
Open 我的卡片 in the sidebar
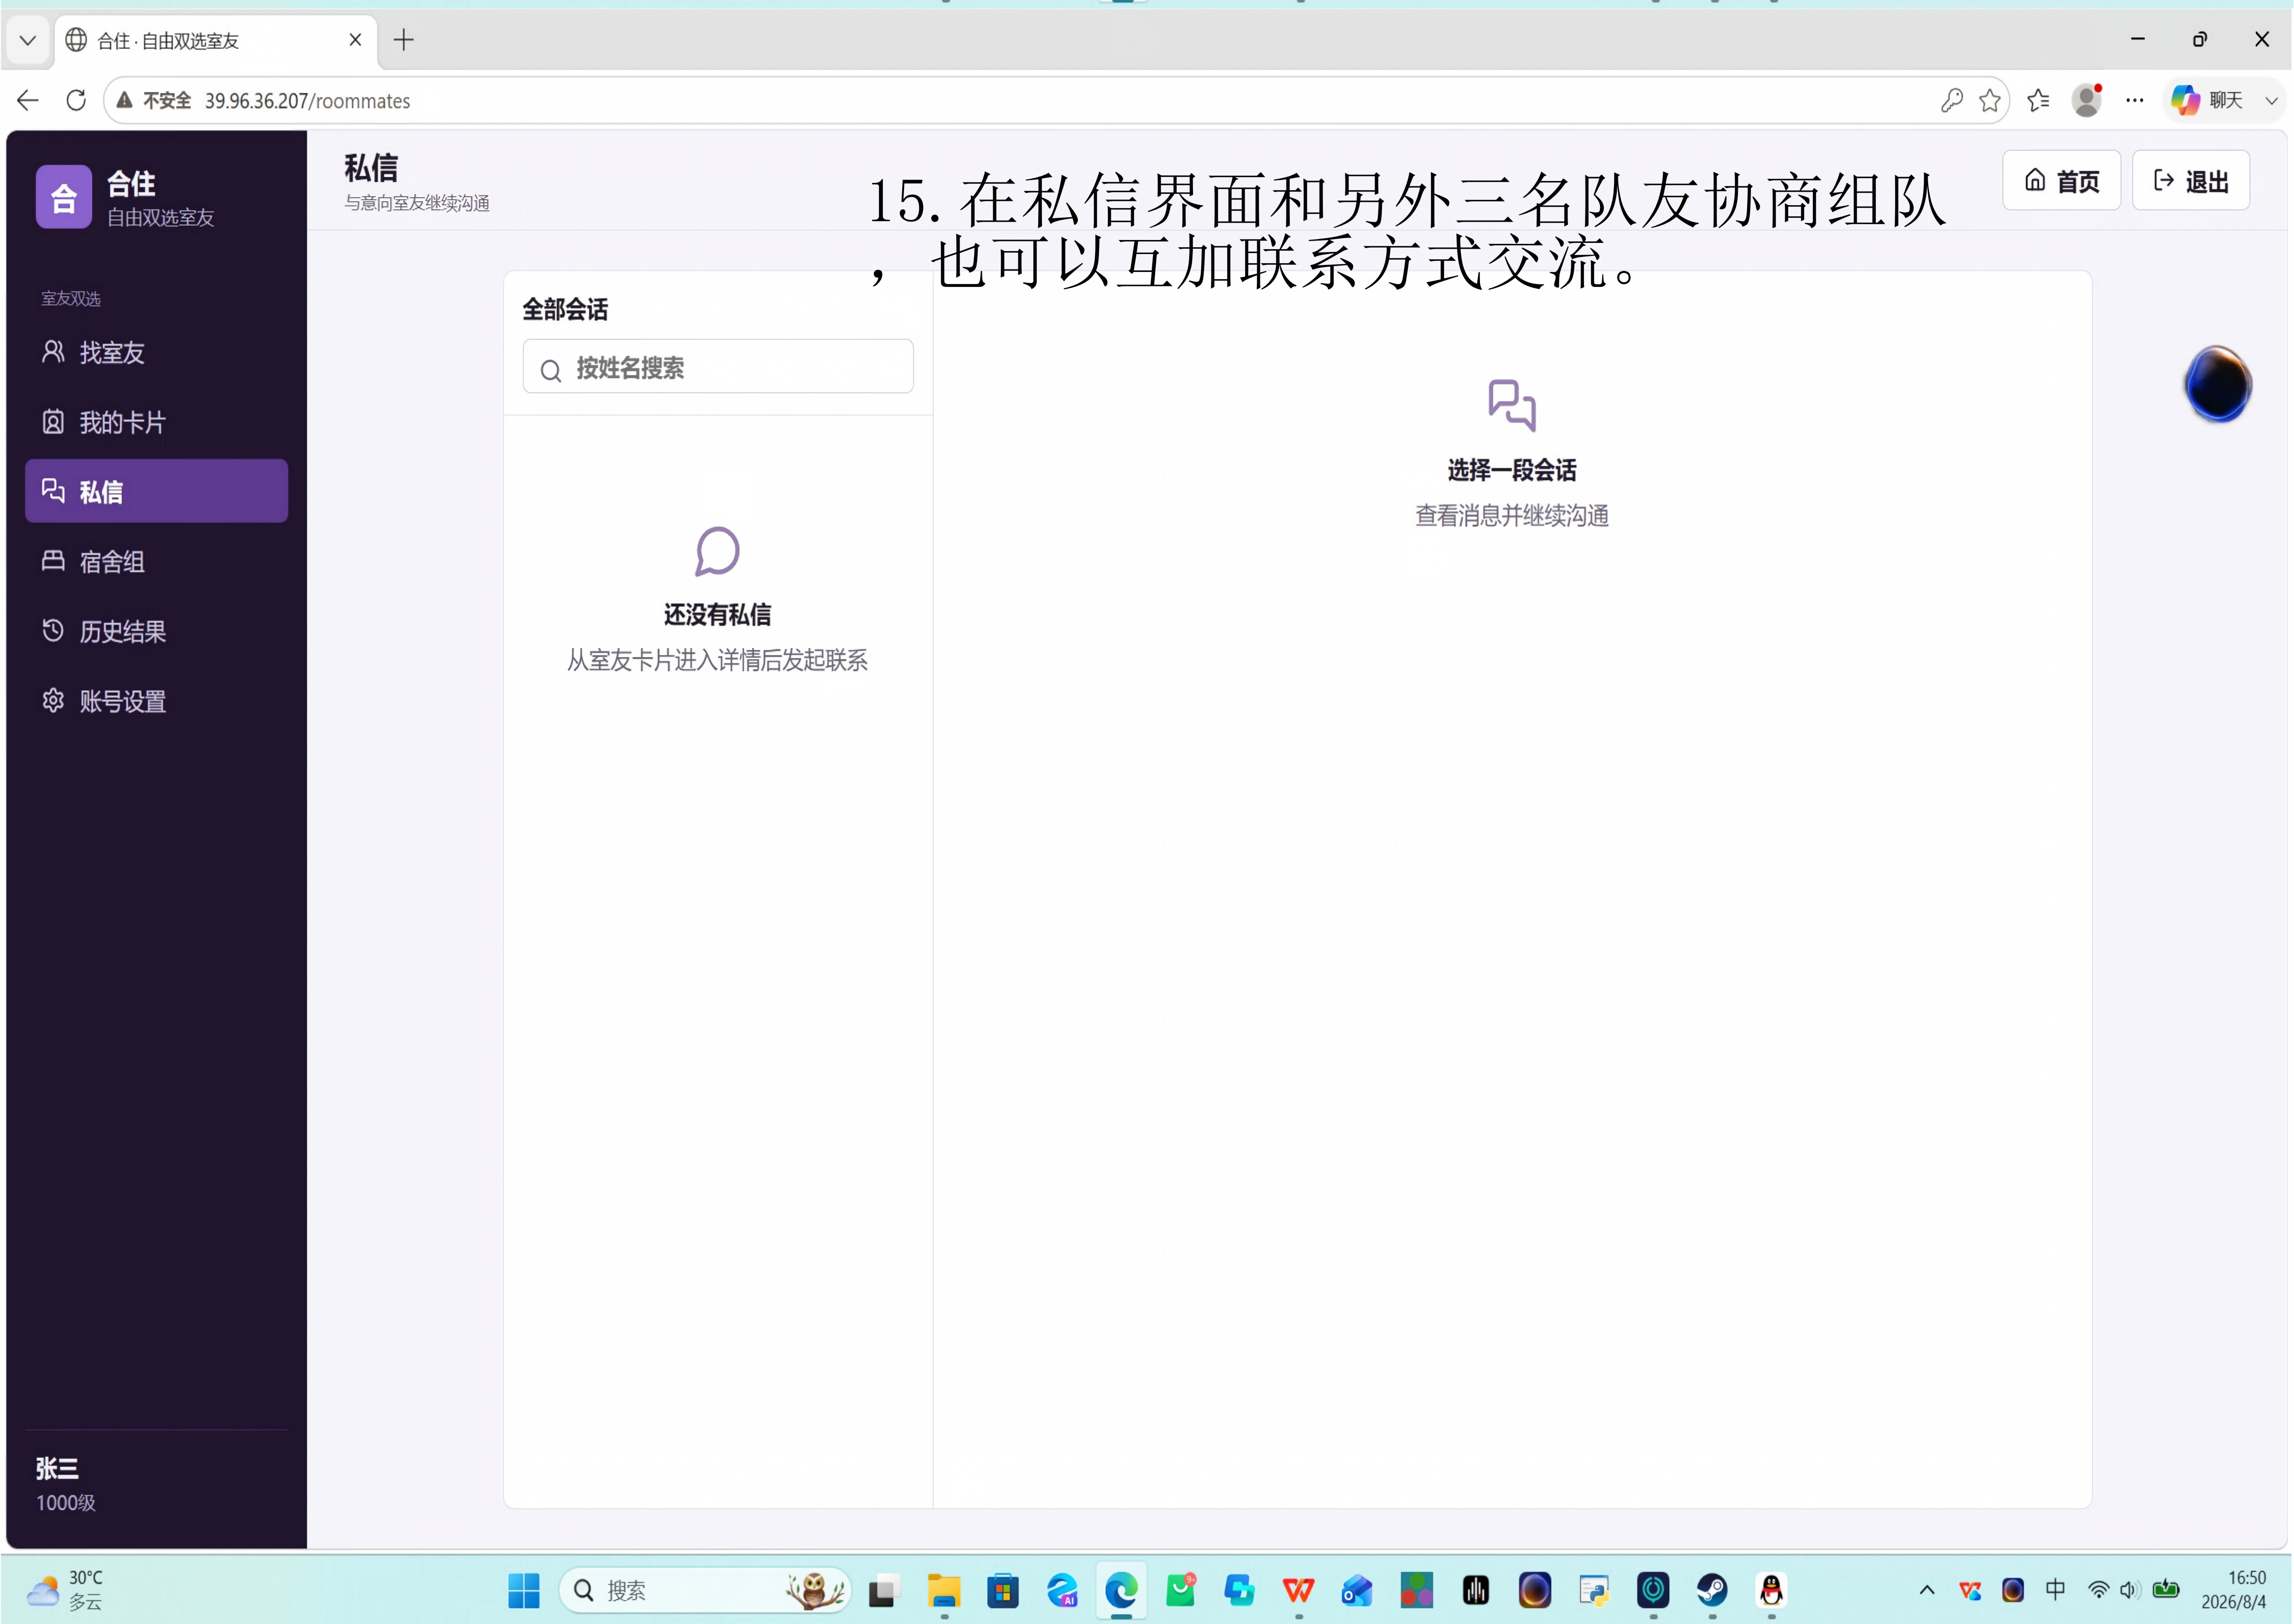[x=156, y=422]
